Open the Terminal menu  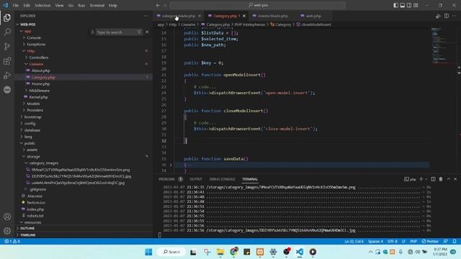(x=97, y=5)
